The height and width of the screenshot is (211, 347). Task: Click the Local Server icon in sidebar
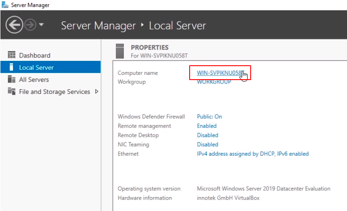(x=11, y=67)
